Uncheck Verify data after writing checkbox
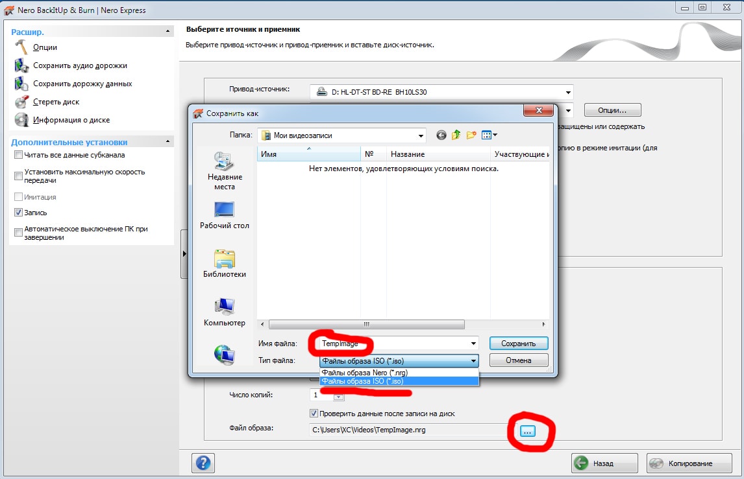This screenshot has width=744, height=479. (314, 414)
